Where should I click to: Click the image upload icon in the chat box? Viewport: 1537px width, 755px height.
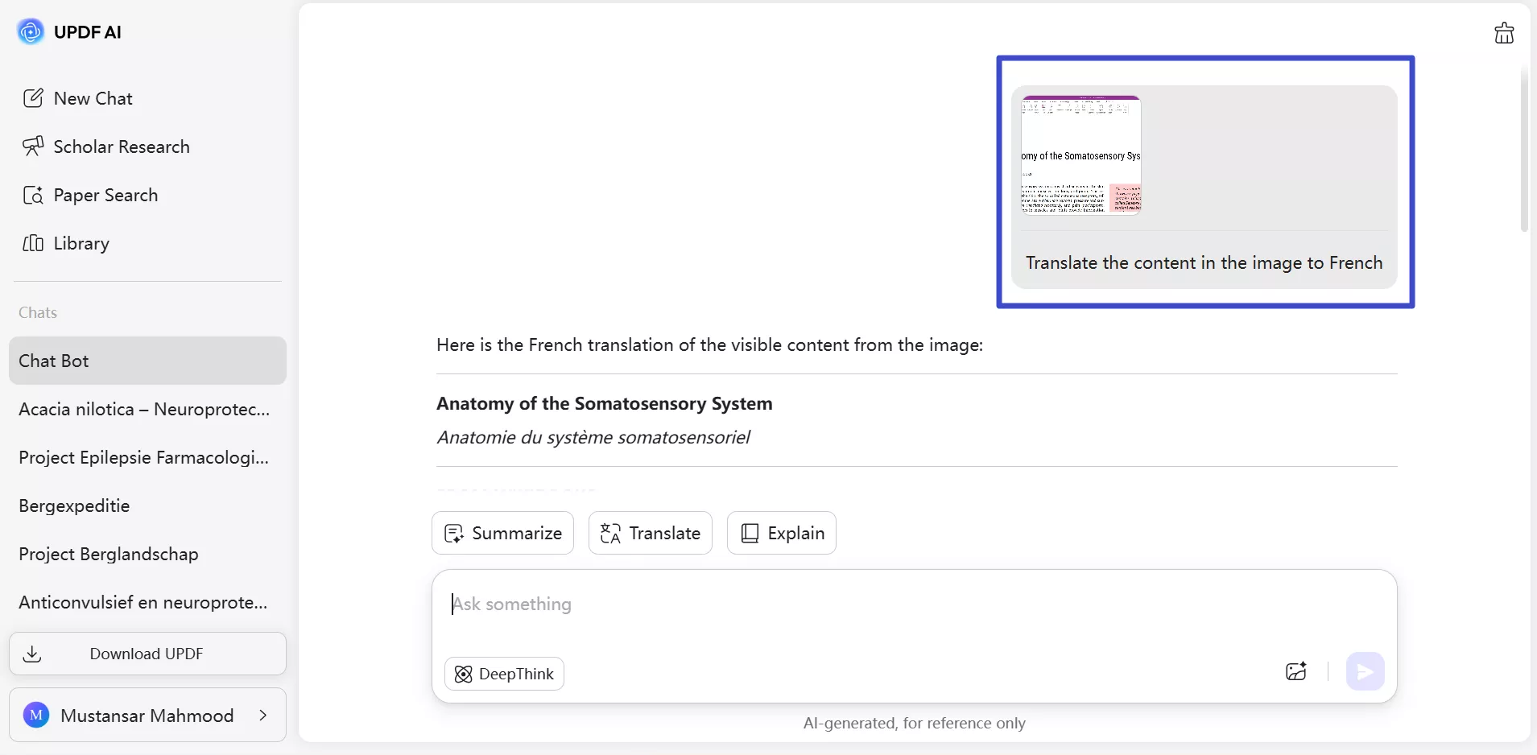click(x=1295, y=671)
